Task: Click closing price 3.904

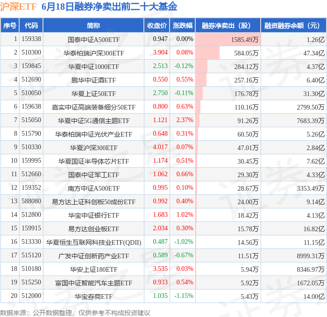Action: pos(160,52)
